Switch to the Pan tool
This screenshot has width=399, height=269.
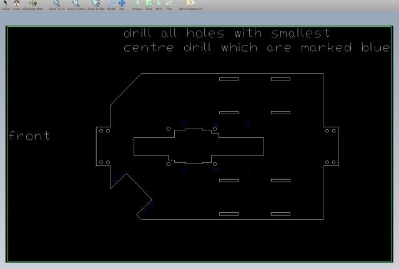(x=122, y=4)
